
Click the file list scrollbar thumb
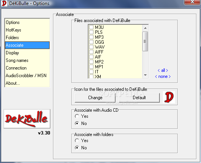pyautogui.click(x=145, y=41)
